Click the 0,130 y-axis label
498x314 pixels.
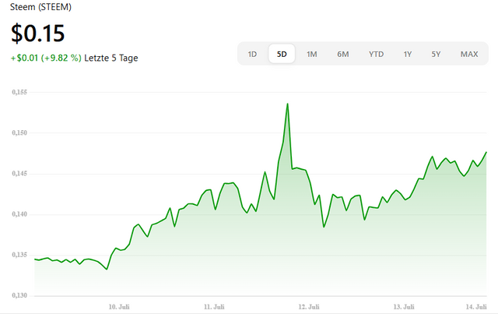tap(19, 295)
